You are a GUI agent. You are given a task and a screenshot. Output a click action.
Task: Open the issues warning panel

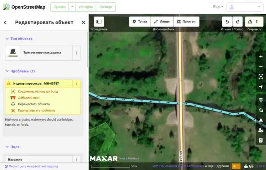tap(261, 120)
